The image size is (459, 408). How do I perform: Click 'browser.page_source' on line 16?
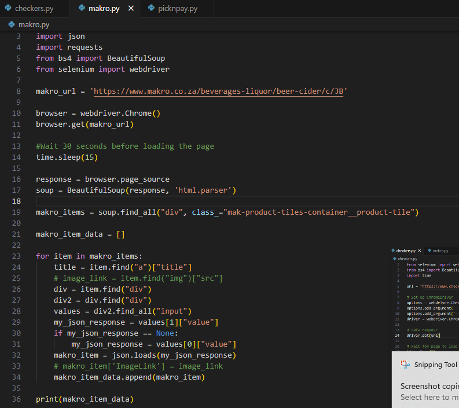coord(127,179)
